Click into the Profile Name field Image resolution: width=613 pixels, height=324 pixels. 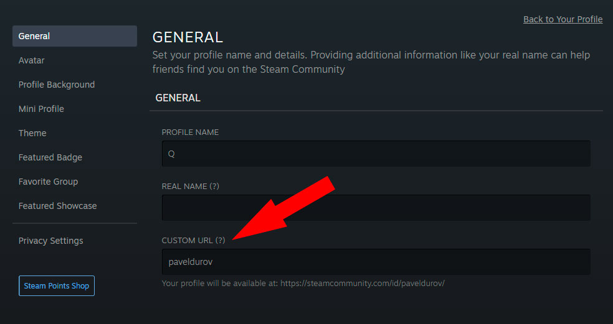(x=376, y=154)
